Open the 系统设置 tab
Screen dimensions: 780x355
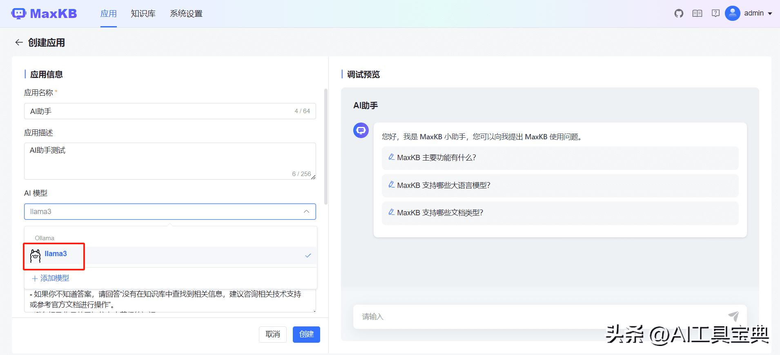[186, 13]
